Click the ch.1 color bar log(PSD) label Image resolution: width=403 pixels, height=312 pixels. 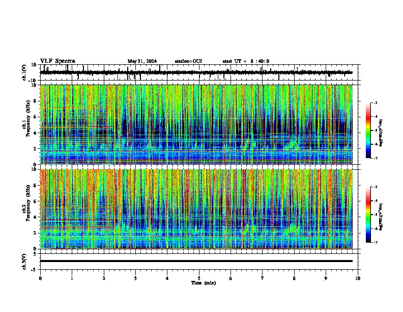tap(381, 133)
